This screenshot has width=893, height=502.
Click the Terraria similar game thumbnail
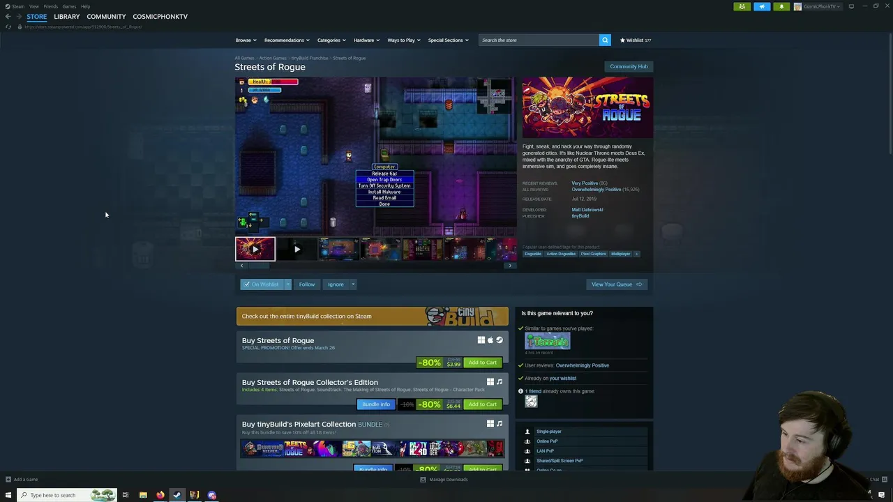(548, 341)
